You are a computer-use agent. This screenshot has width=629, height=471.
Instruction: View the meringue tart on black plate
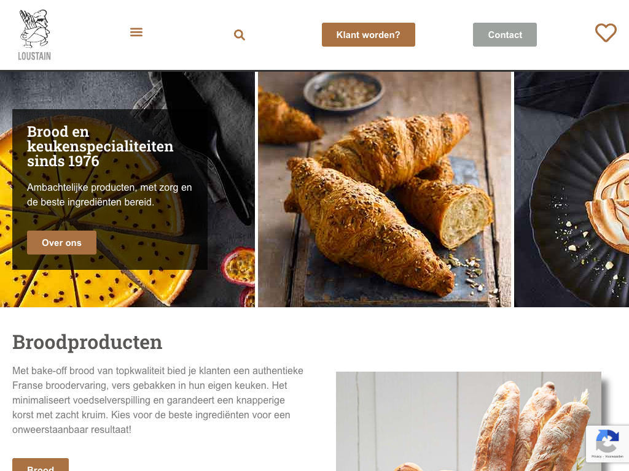click(x=572, y=190)
